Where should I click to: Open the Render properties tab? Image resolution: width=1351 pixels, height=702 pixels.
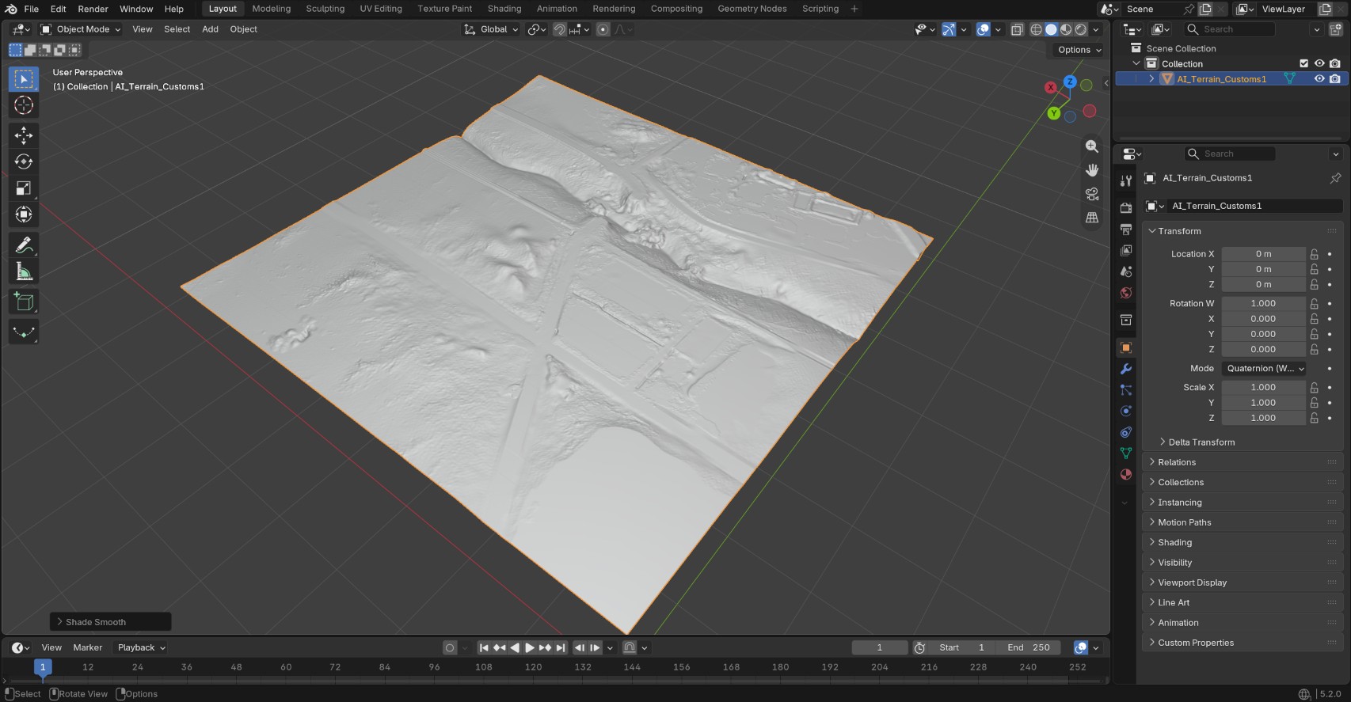(x=1126, y=207)
